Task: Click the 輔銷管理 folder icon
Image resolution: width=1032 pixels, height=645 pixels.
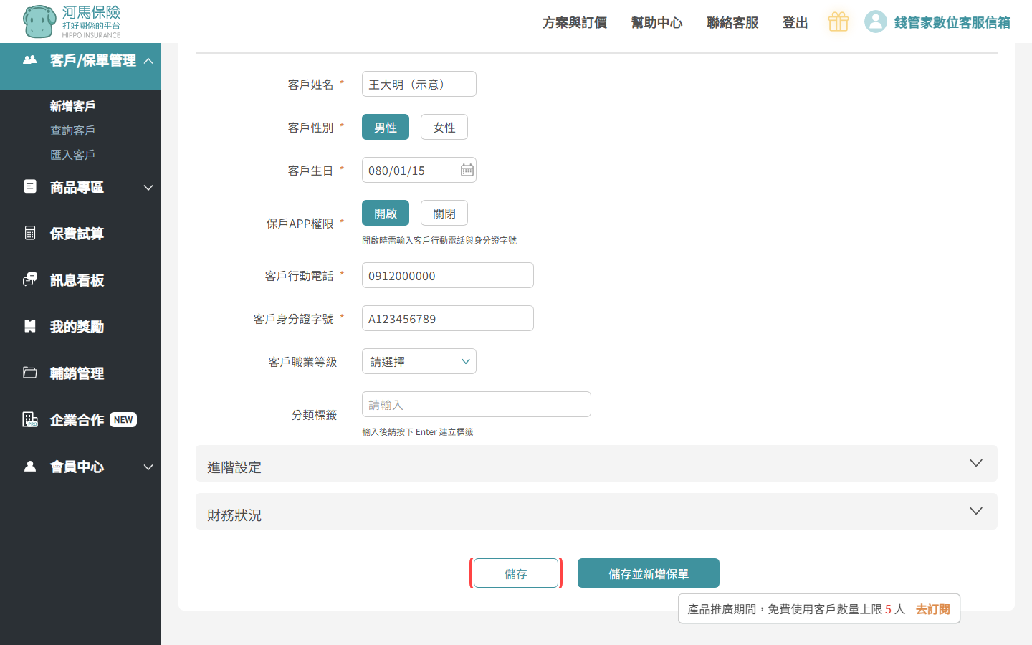Action: pyautogui.click(x=29, y=373)
